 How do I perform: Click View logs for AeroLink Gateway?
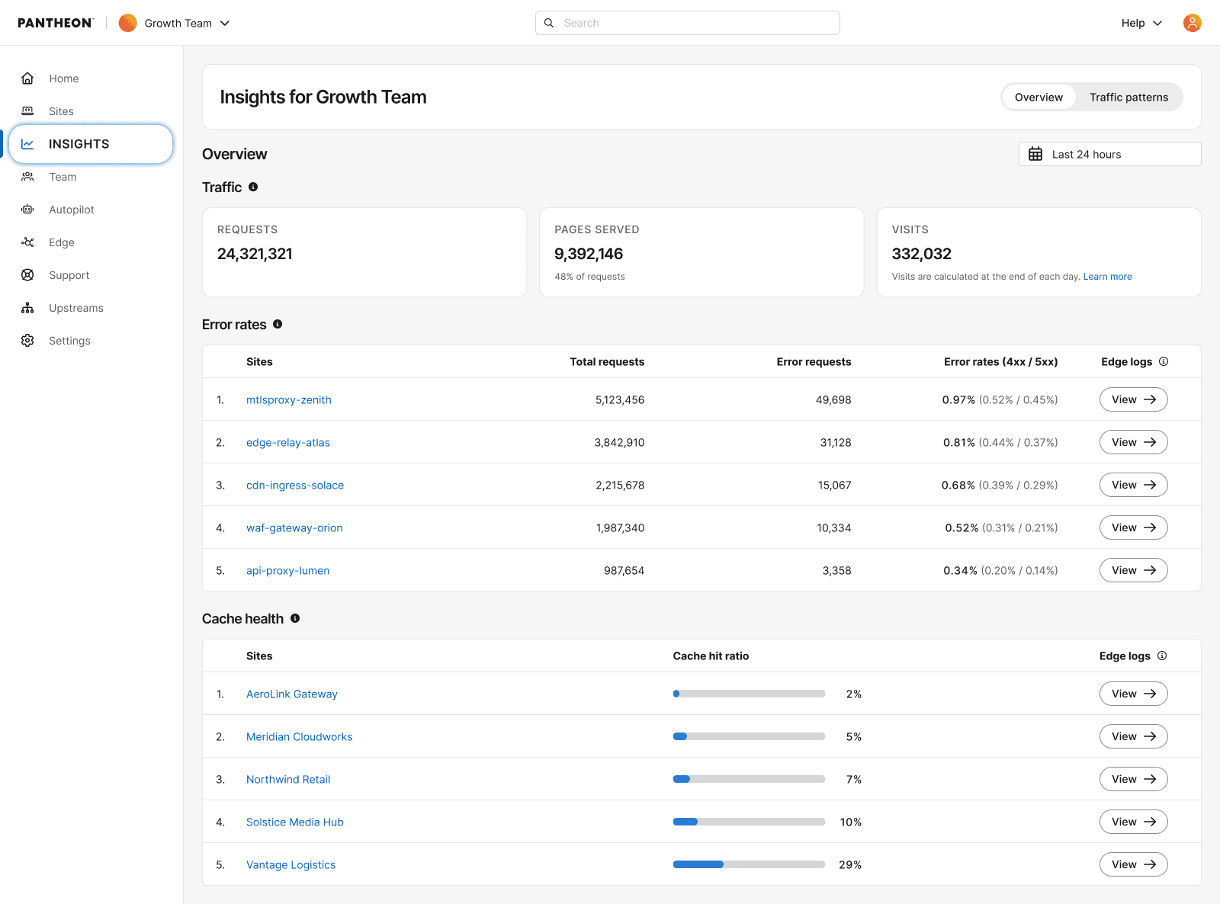click(x=1133, y=694)
